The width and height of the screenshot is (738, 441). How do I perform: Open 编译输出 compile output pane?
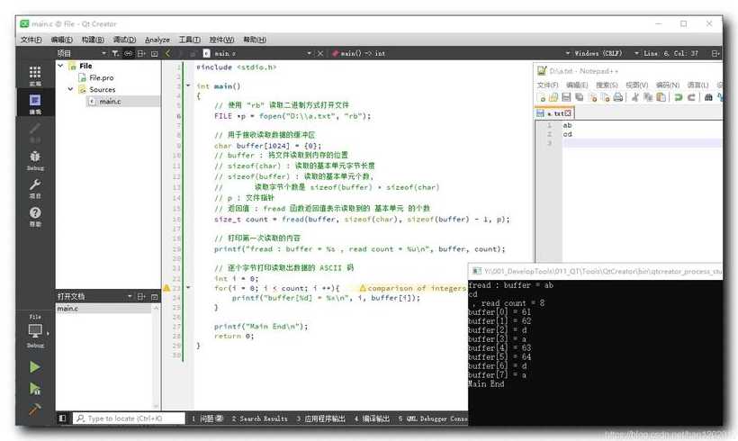(372, 418)
